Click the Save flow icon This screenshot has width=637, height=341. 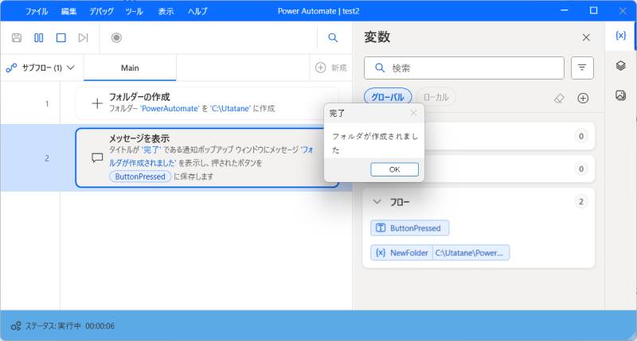tap(17, 37)
